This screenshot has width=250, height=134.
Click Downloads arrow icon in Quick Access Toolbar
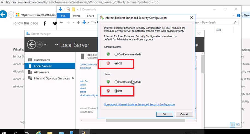pyautogui.click(x=60, y=9)
